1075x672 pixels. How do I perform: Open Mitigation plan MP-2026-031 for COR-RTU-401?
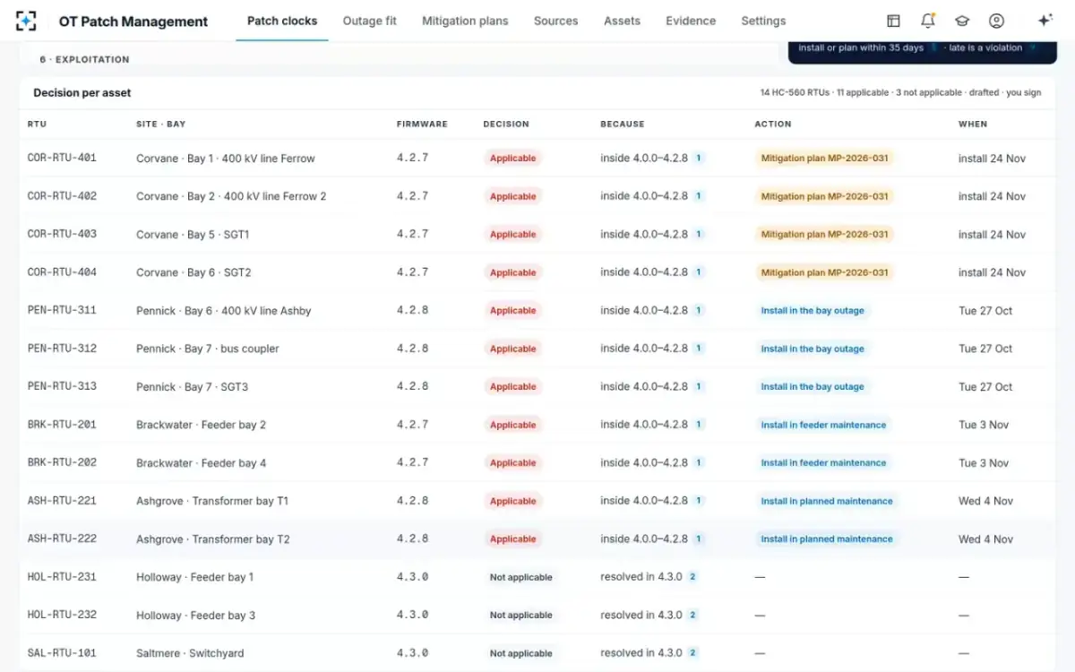point(824,159)
